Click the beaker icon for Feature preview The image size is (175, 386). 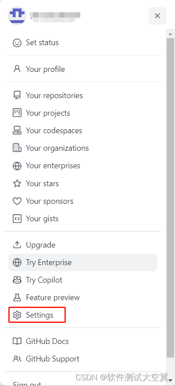(17, 297)
